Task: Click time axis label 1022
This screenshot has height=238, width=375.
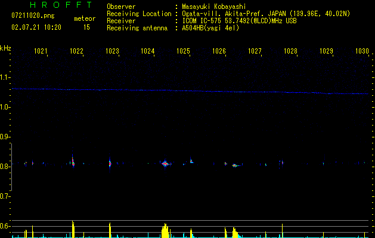Action: point(76,51)
